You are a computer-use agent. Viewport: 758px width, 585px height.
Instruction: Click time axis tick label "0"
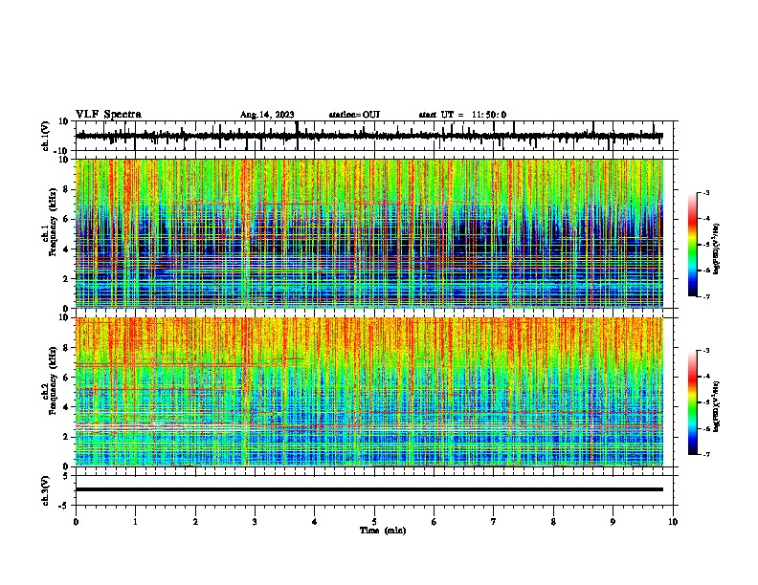coord(76,522)
